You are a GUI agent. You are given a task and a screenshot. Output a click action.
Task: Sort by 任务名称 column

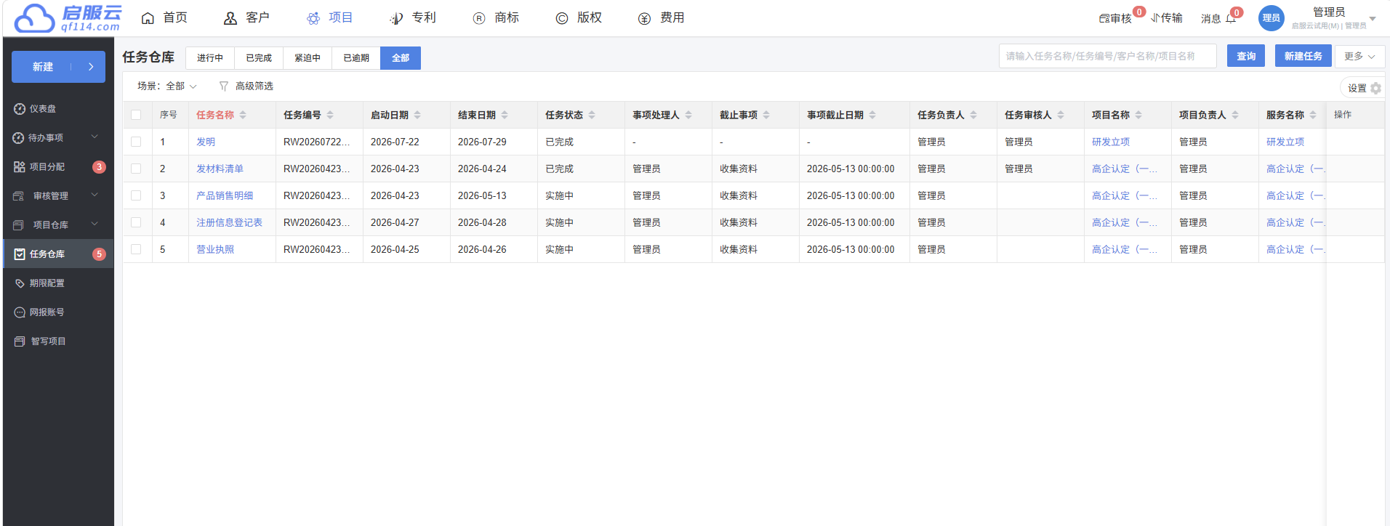(x=243, y=115)
